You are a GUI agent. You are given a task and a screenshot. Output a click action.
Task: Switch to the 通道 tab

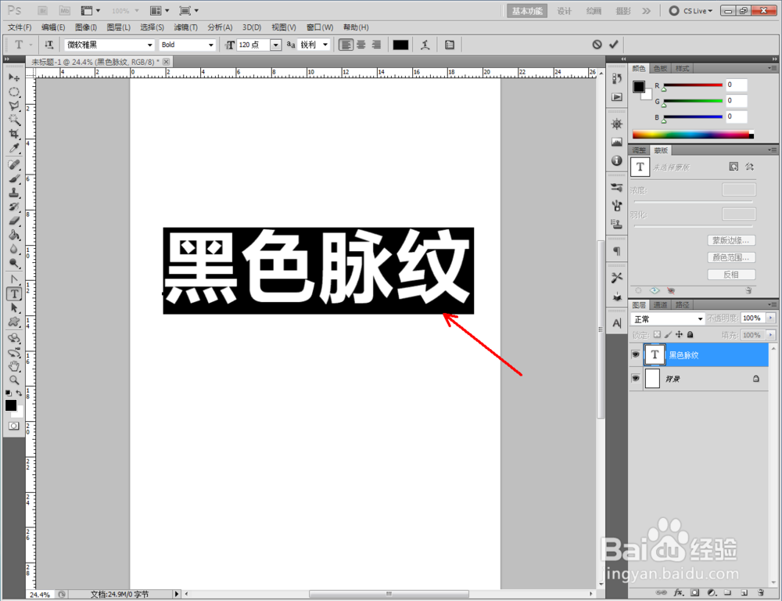coord(660,304)
